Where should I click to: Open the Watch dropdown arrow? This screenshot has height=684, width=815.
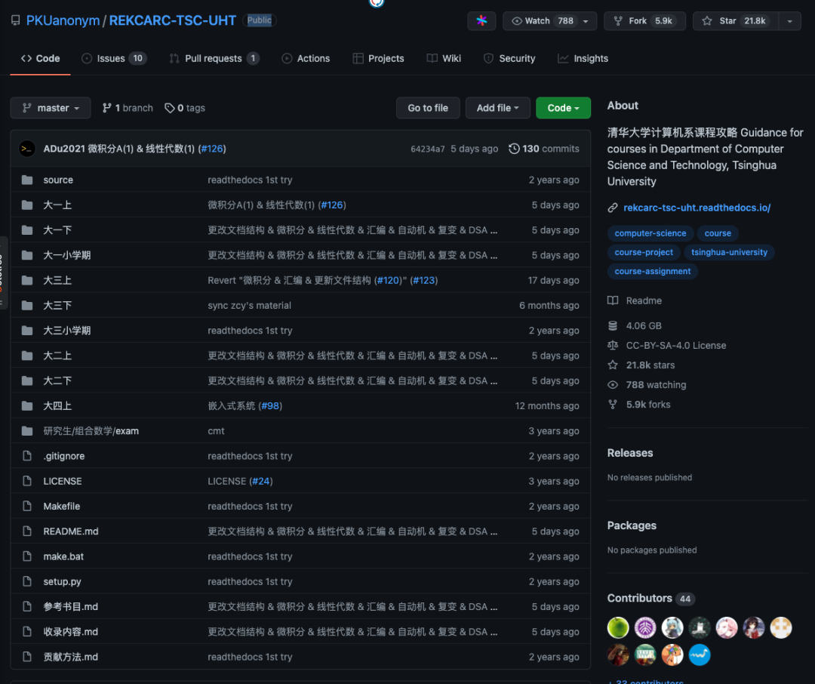coord(586,21)
